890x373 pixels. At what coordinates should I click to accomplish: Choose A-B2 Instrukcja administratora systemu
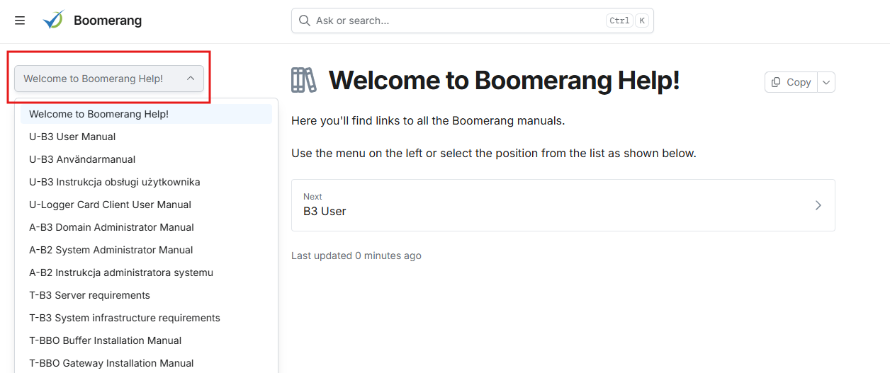[x=121, y=272]
